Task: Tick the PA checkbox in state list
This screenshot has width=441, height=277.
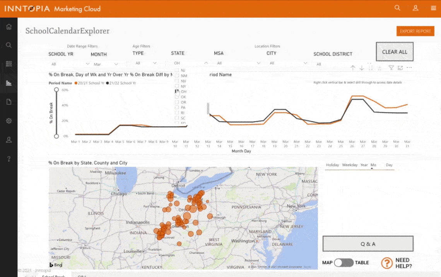Action: (x=177, y=107)
